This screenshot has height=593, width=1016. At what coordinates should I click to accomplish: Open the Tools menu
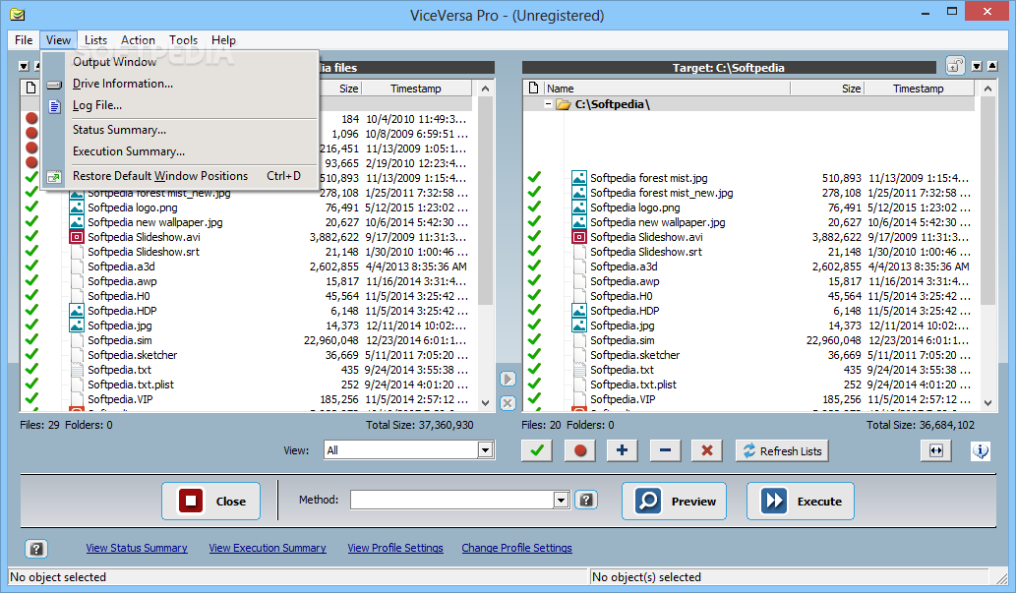pyautogui.click(x=183, y=40)
